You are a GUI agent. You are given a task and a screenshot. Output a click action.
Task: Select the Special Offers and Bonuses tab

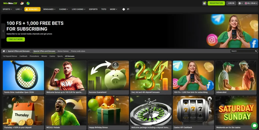[44, 51]
